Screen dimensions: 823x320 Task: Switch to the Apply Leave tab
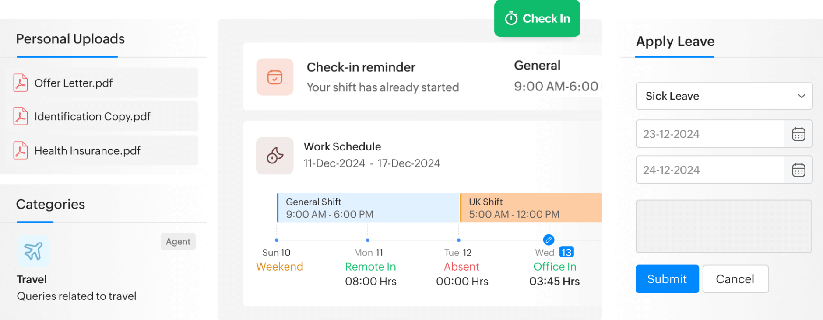(x=675, y=42)
